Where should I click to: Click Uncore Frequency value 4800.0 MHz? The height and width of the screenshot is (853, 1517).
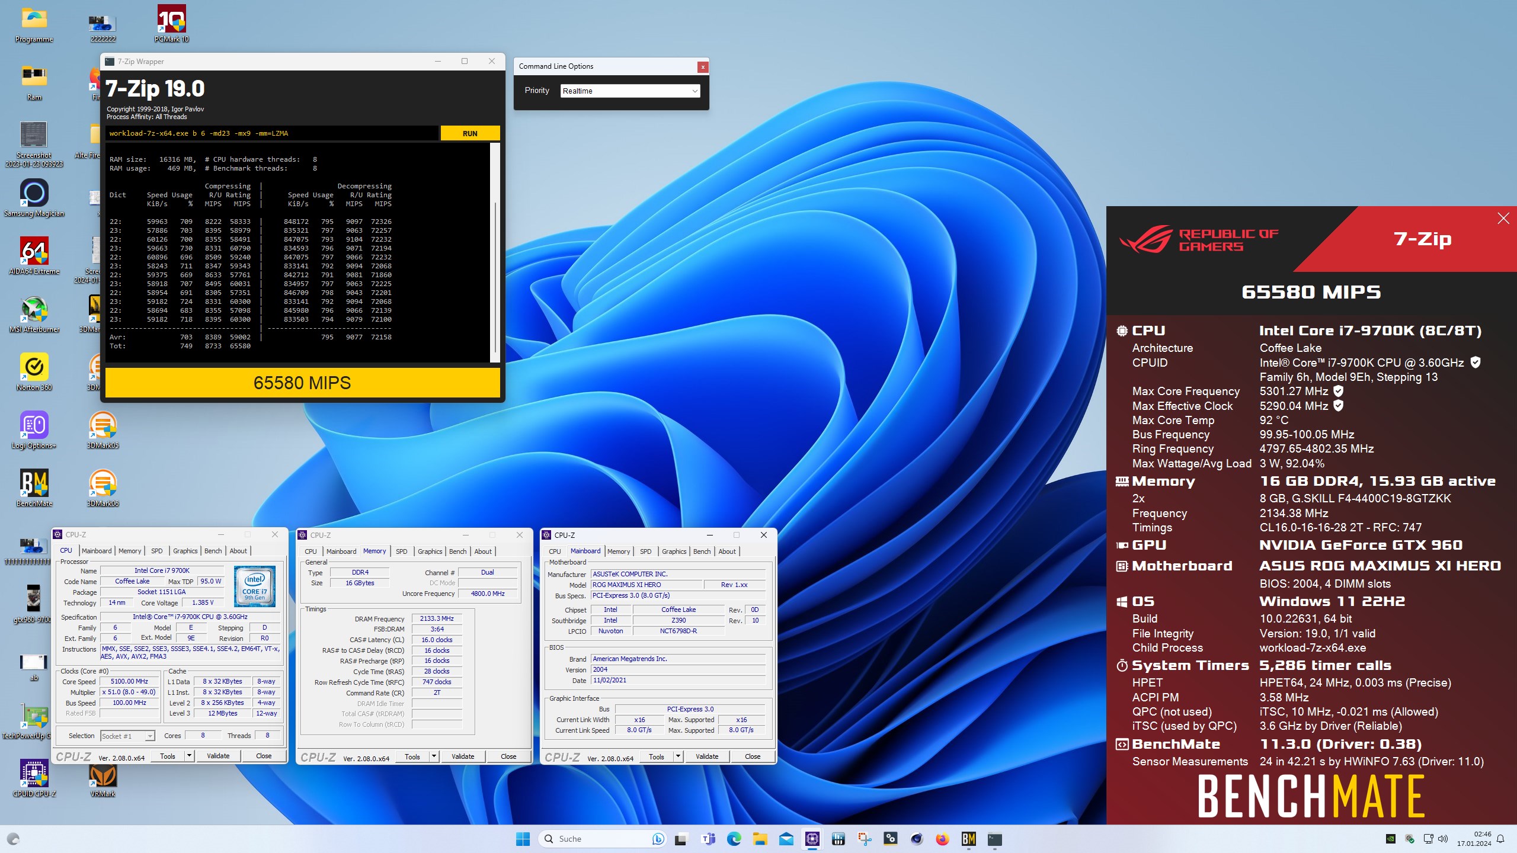pyautogui.click(x=488, y=594)
